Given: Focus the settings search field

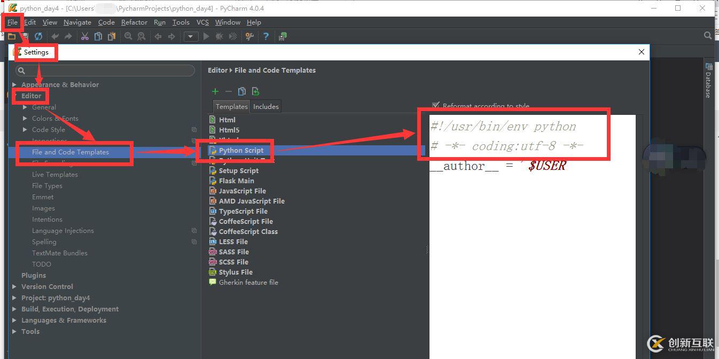Looking at the screenshot, I should click(x=105, y=71).
